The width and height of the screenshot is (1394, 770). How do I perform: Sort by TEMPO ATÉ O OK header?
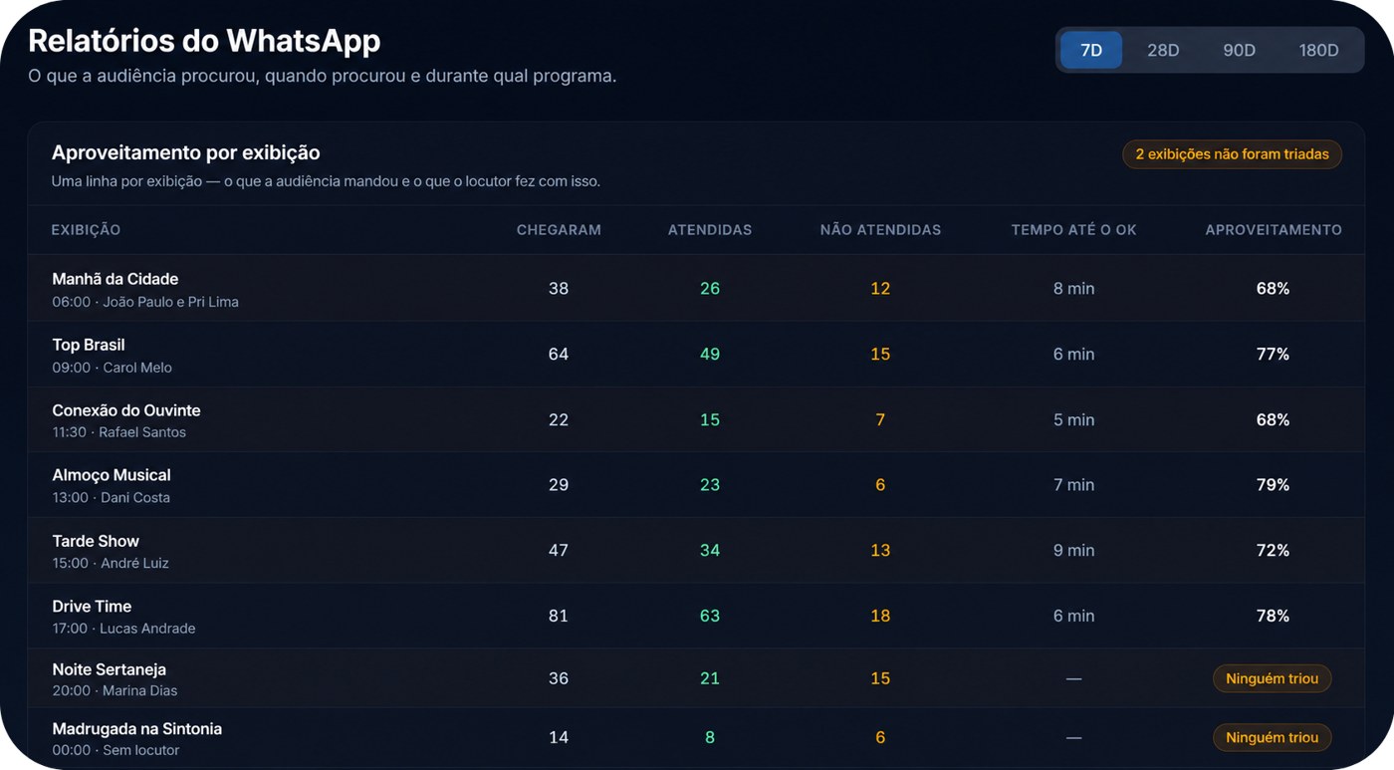pos(1073,230)
